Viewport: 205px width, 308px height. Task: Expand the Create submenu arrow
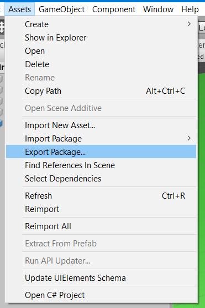tap(189, 24)
